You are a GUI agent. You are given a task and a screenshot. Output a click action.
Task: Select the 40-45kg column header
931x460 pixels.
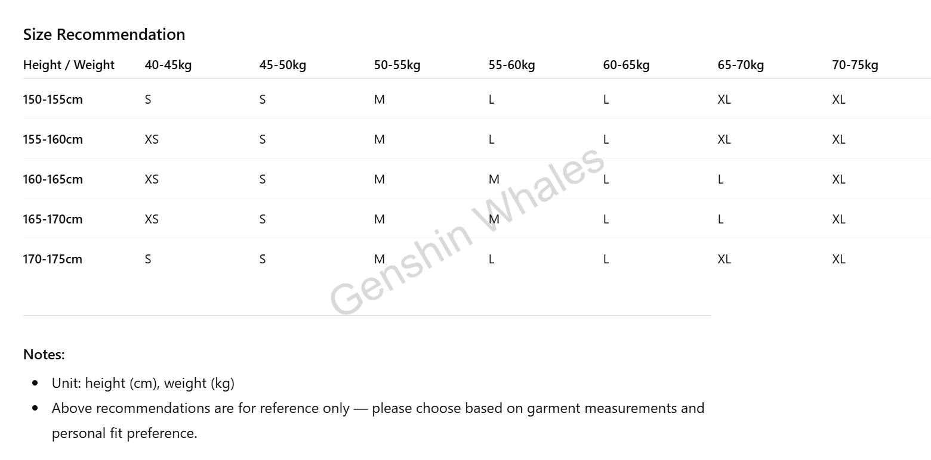pos(168,65)
